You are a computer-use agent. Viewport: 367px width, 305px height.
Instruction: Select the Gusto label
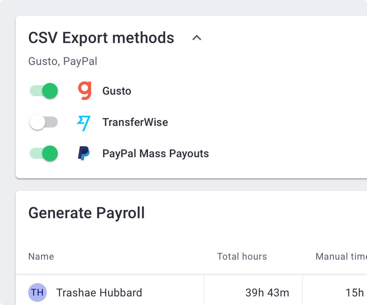117,91
